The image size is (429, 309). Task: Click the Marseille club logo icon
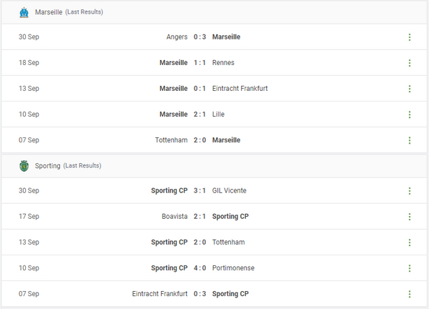click(24, 12)
